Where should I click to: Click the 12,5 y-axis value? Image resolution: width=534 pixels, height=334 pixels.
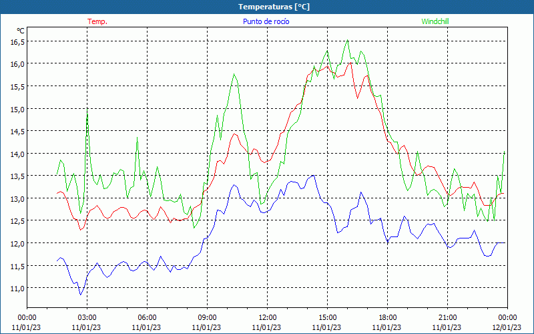(x=17, y=221)
